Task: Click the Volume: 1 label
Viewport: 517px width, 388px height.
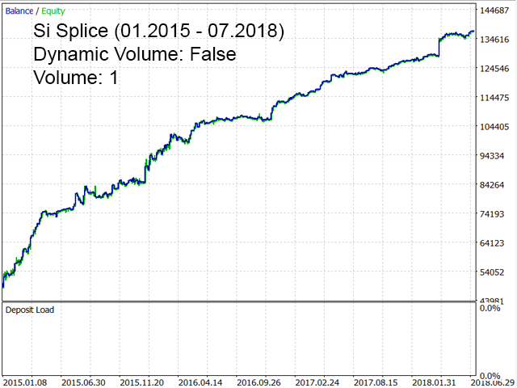Action: (75, 78)
